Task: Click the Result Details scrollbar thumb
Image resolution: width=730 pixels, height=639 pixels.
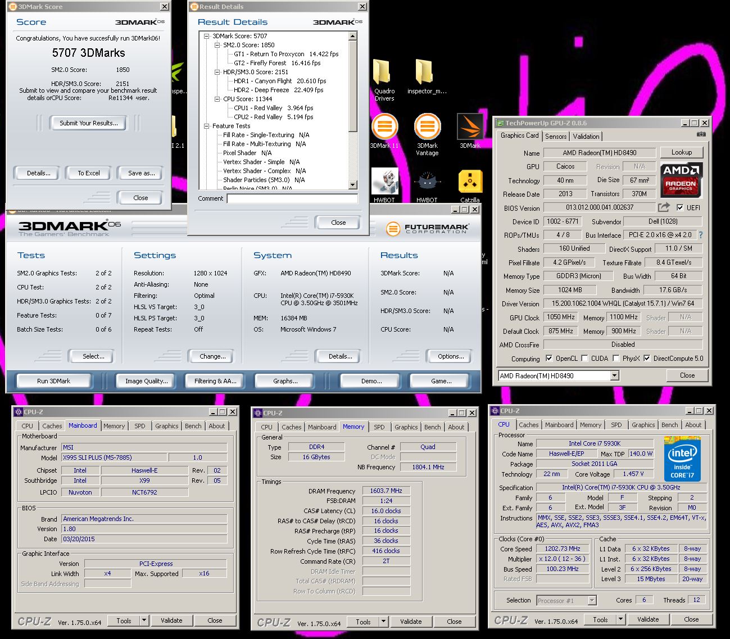Action: [x=352, y=86]
